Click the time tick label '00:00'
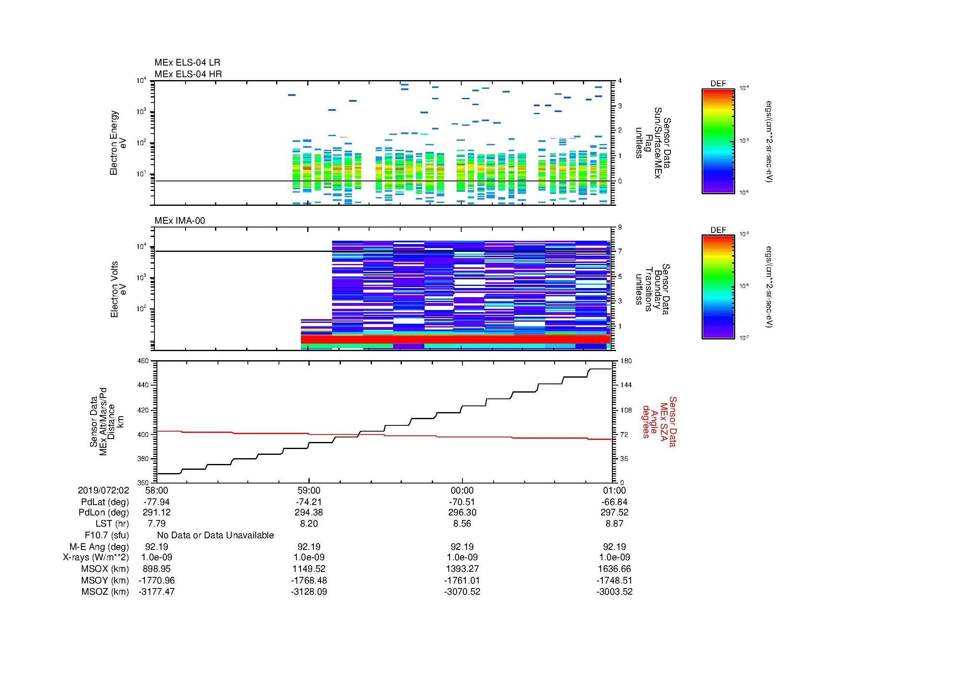The width and height of the screenshot is (971, 686). pos(462,490)
